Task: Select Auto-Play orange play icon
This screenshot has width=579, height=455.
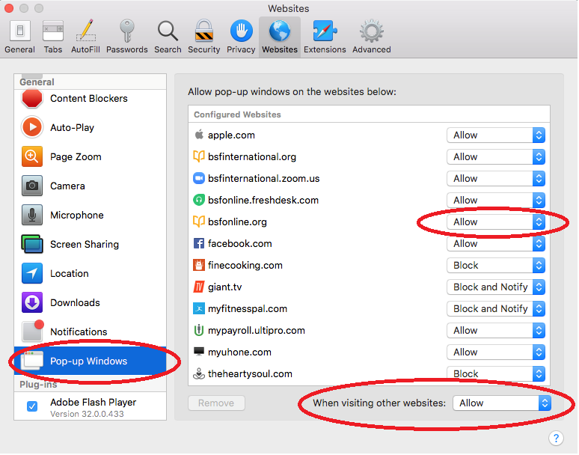Action: 32,127
